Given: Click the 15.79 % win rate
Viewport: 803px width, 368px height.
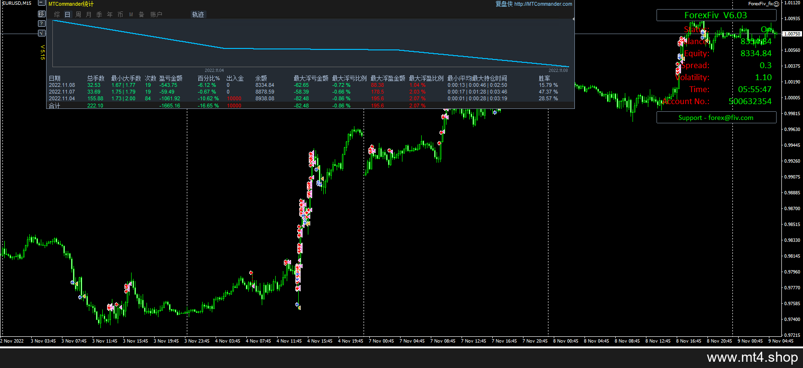Looking at the screenshot, I should 548,85.
